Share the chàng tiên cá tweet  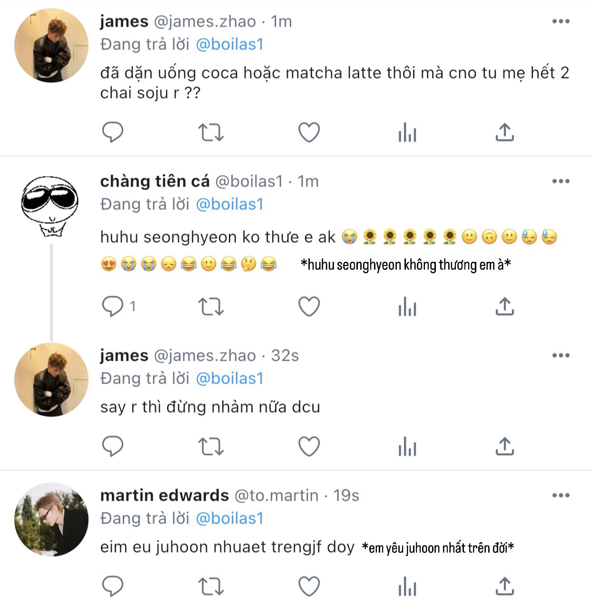[x=504, y=306]
